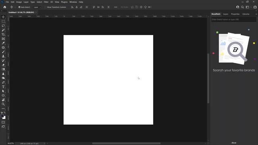
Task: Switch to the Libraries panel tab
Action: click(246, 14)
